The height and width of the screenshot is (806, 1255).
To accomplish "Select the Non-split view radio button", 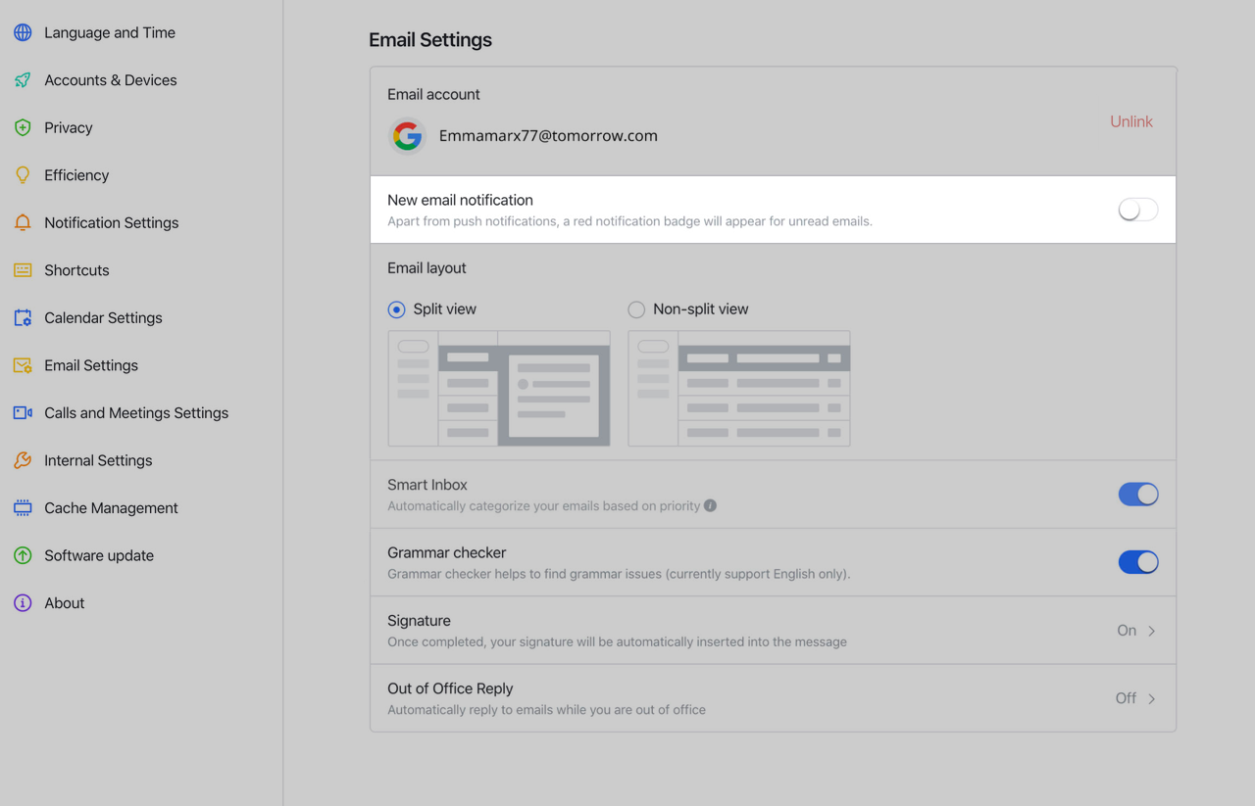I will pyautogui.click(x=636, y=308).
